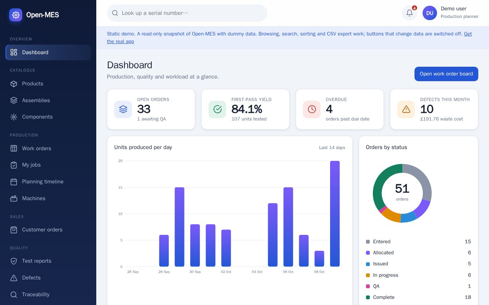
Task: Click the '1 awaiting QA' text
Action: pyautogui.click(x=151, y=119)
